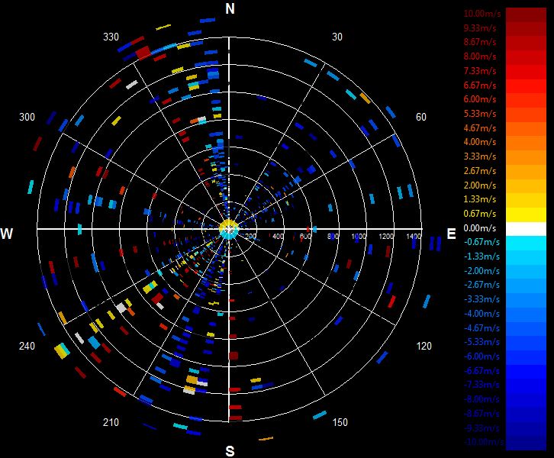Click the -1.33m/s legend label
Screen dimensions: 554x458
click(482, 256)
